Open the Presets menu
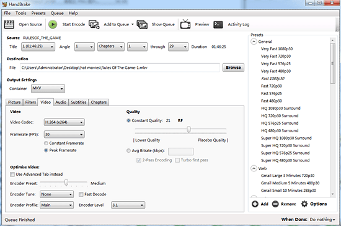341x226 pixels. tap(38, 13)
